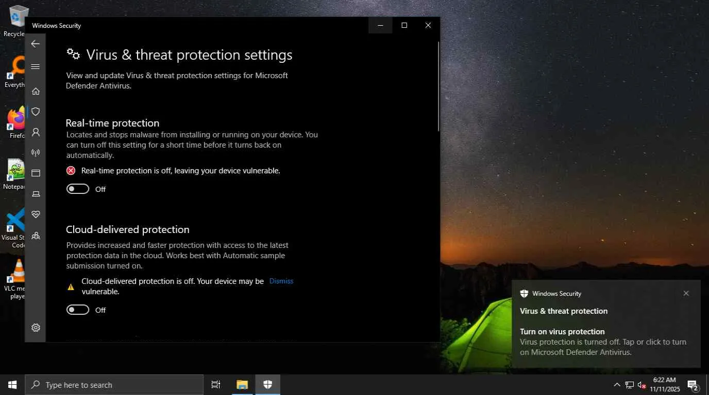Select the Everything desktop shortcut

[15, 71]
